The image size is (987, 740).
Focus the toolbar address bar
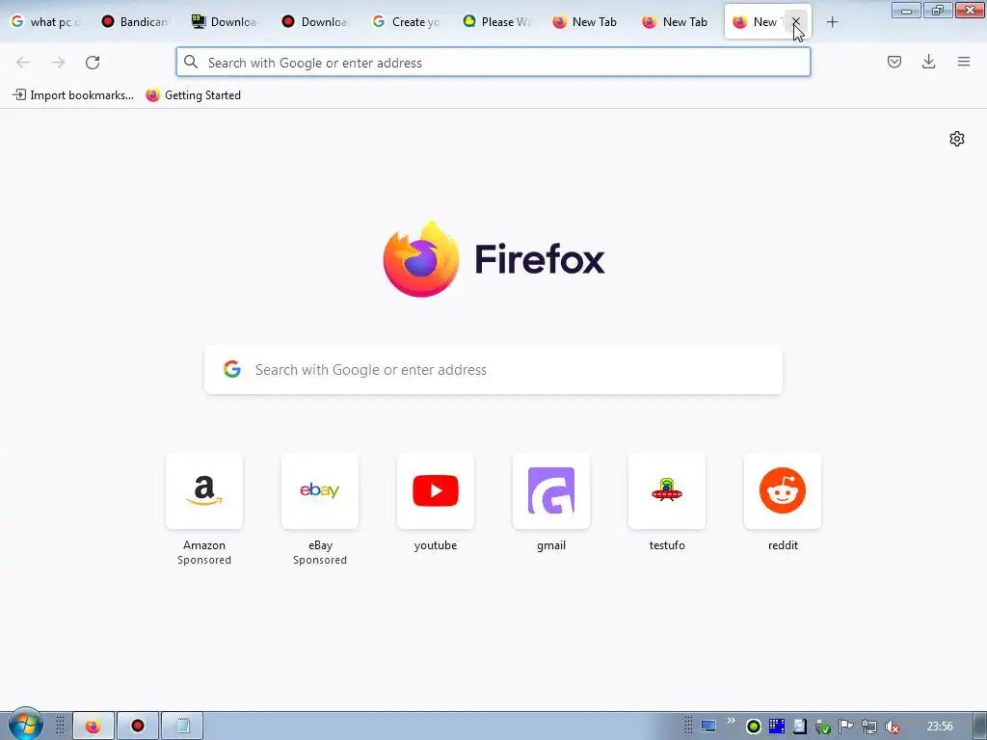point(493,63)
